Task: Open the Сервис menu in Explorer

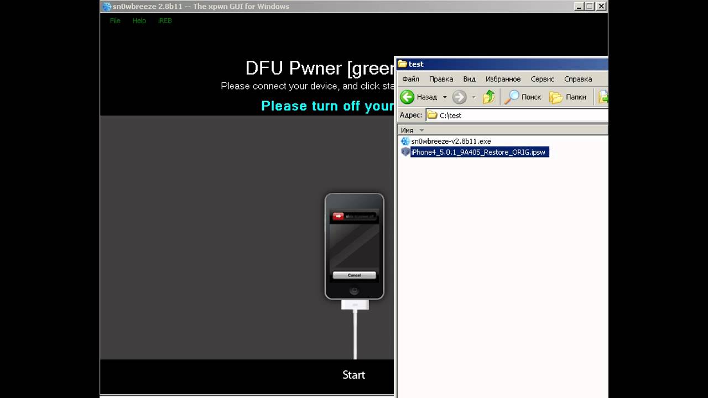Action: [x=542, y=79]
